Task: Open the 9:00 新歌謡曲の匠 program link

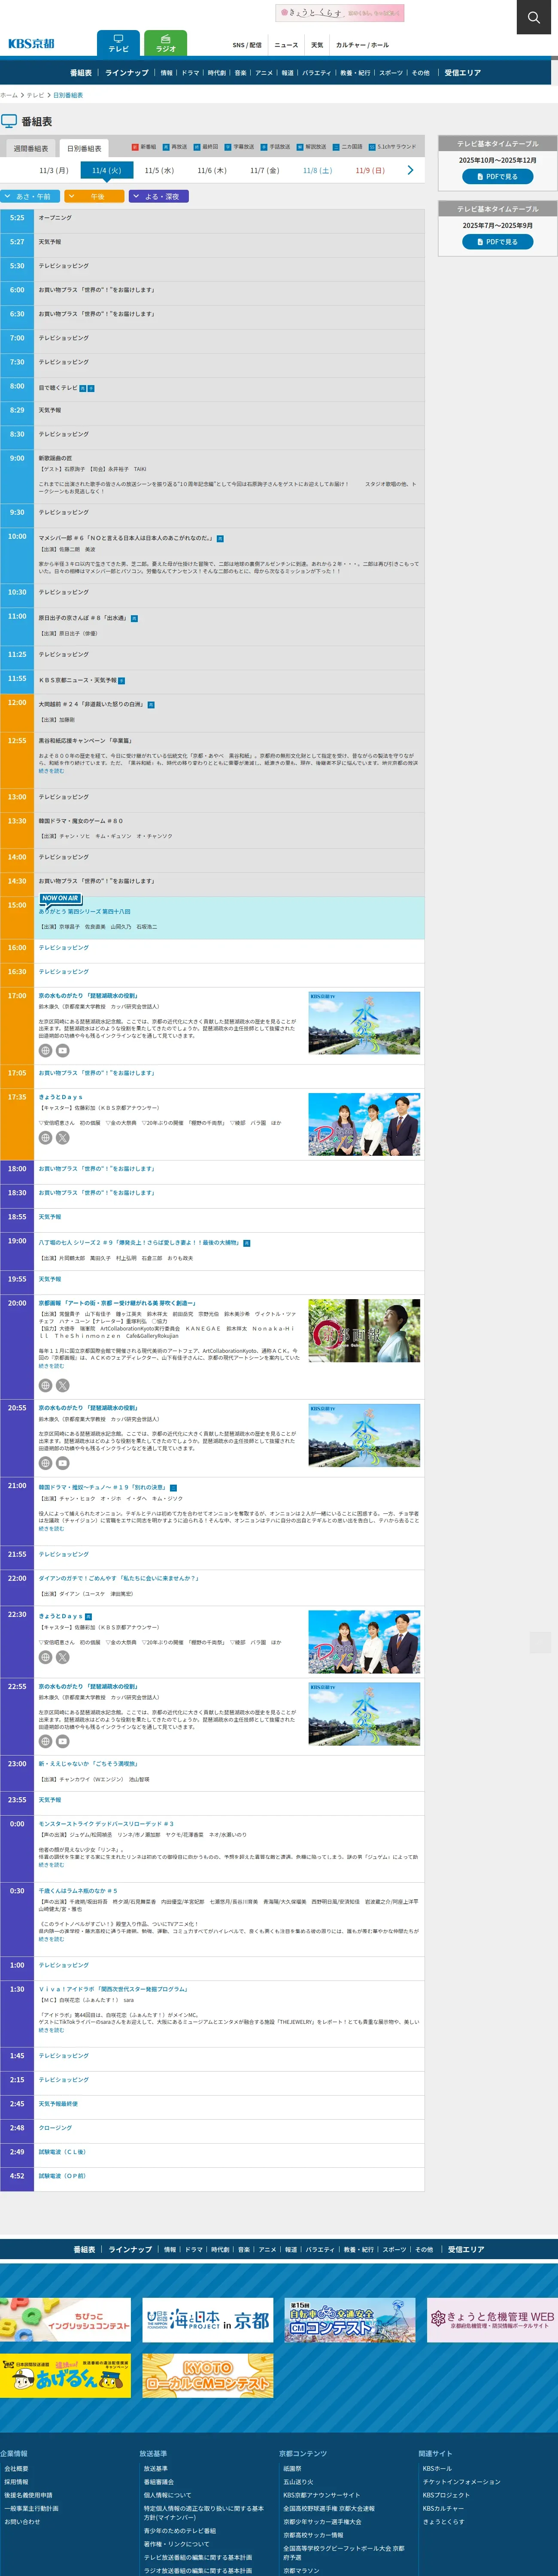Action: pyautogui.click(x=55, y=458)
